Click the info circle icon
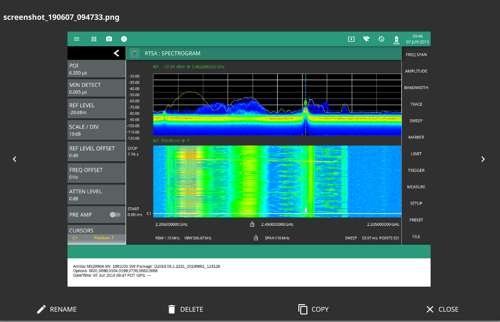The image size is (500, 322). pos(124,39)
